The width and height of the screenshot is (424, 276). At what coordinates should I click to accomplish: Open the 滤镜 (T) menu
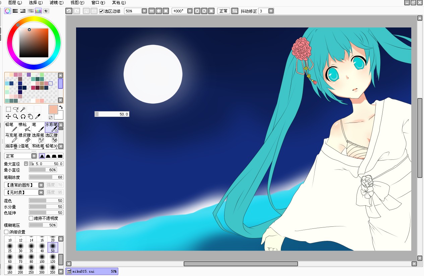(x=56, y=3)
